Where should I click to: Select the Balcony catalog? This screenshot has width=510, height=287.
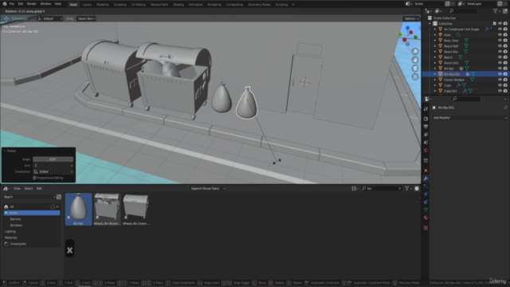(x=15, y=219)
